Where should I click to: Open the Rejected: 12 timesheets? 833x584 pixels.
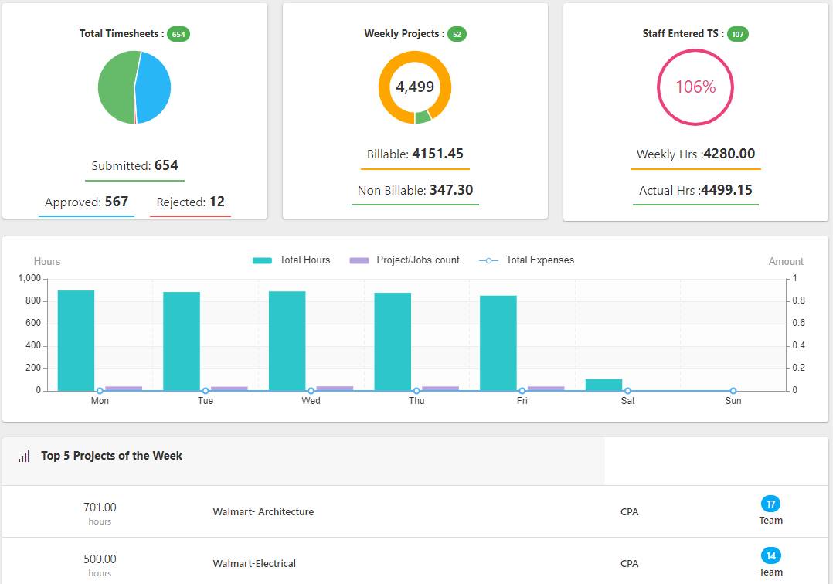coord(189,202)
